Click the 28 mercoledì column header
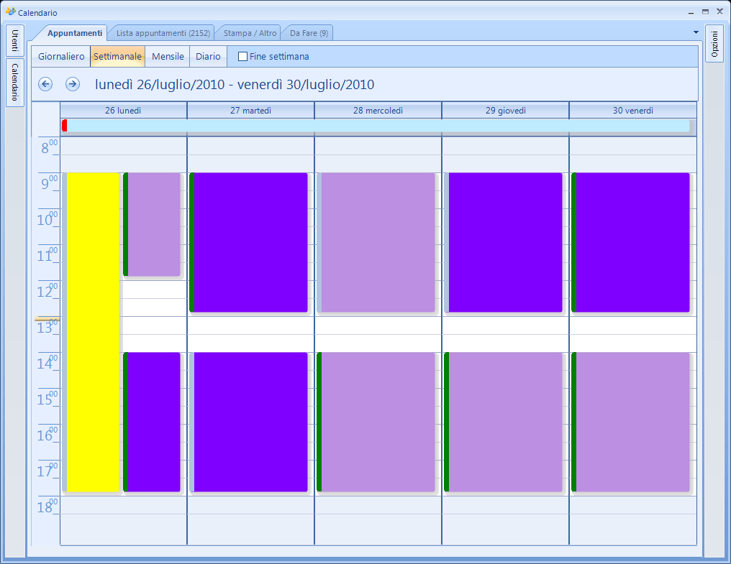The image size is (731, 564). point(378,111)
